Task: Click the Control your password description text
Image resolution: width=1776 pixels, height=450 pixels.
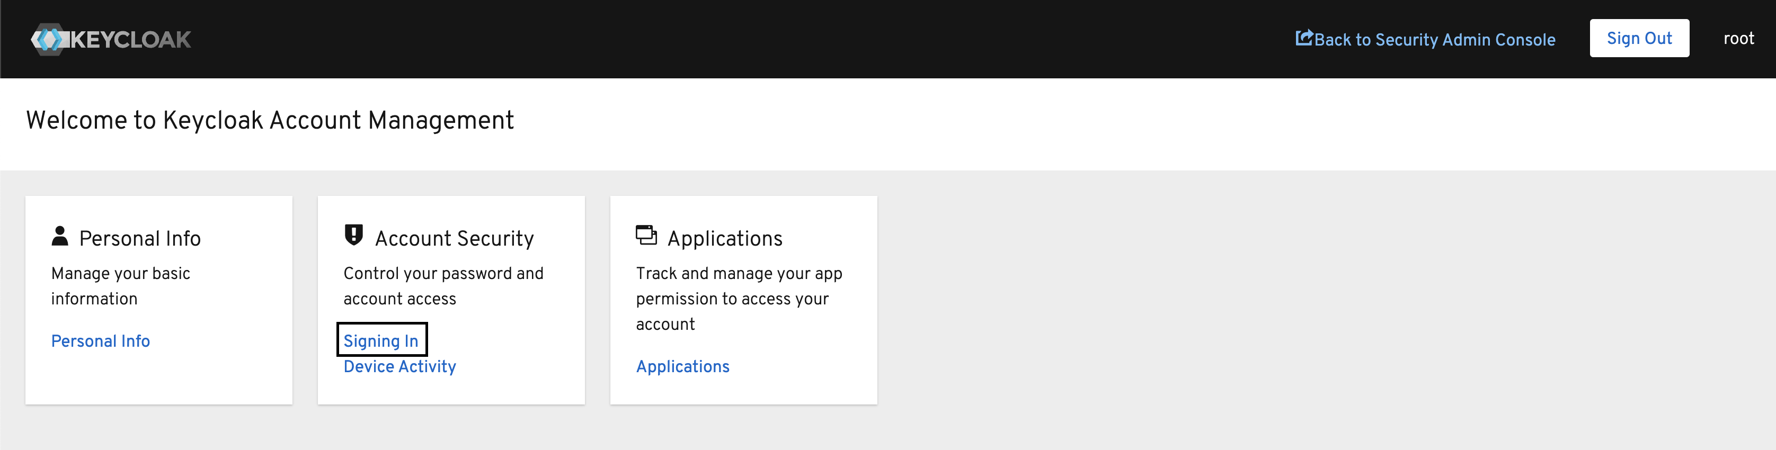Action: 443,286
